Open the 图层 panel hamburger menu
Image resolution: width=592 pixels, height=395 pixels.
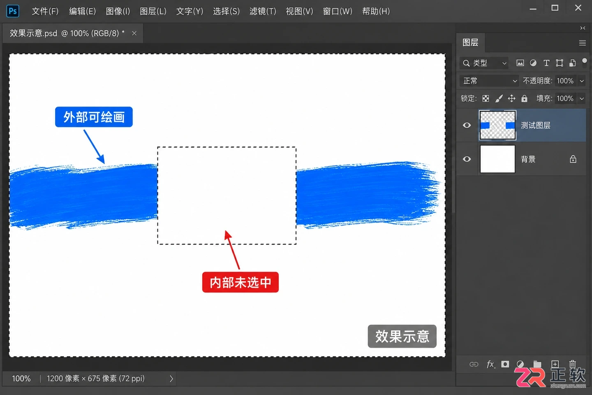(x=582, y=43)
